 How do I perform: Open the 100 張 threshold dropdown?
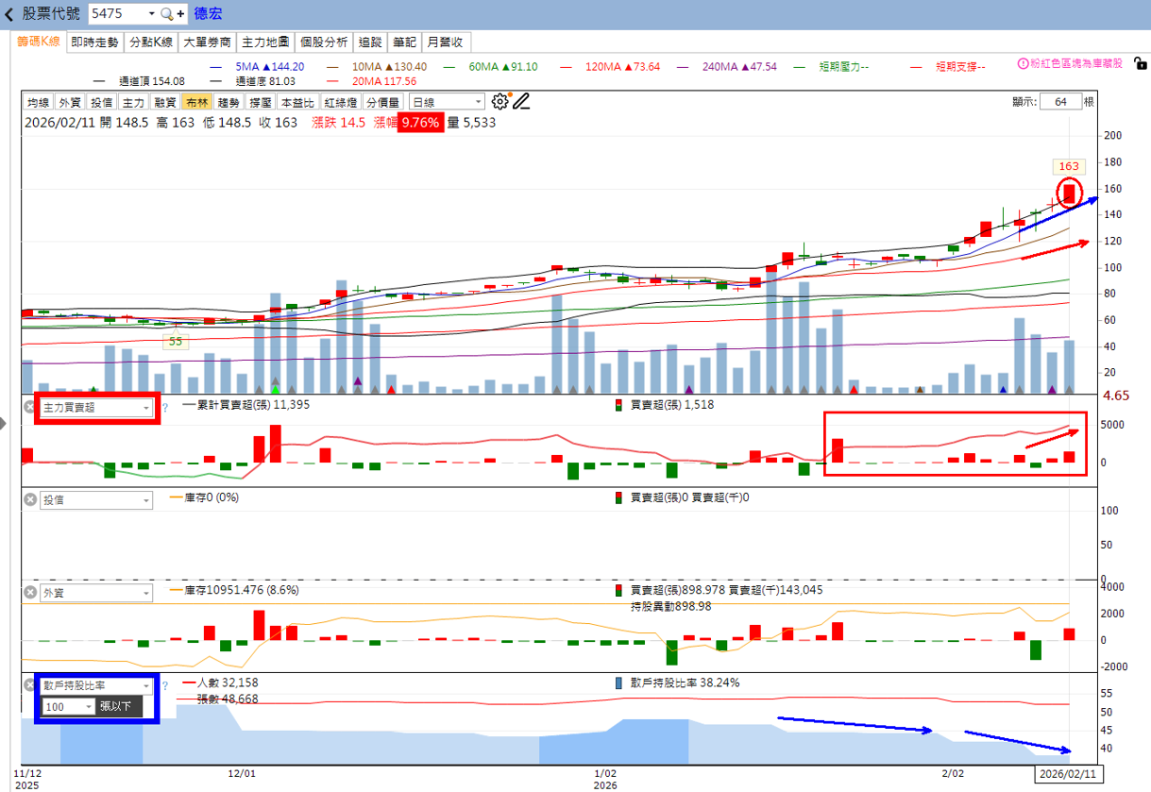pyautogui.click(x=90, y=706)
